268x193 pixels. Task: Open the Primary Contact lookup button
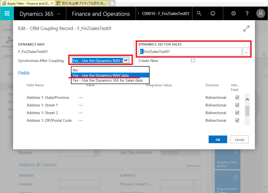(197, 184)
